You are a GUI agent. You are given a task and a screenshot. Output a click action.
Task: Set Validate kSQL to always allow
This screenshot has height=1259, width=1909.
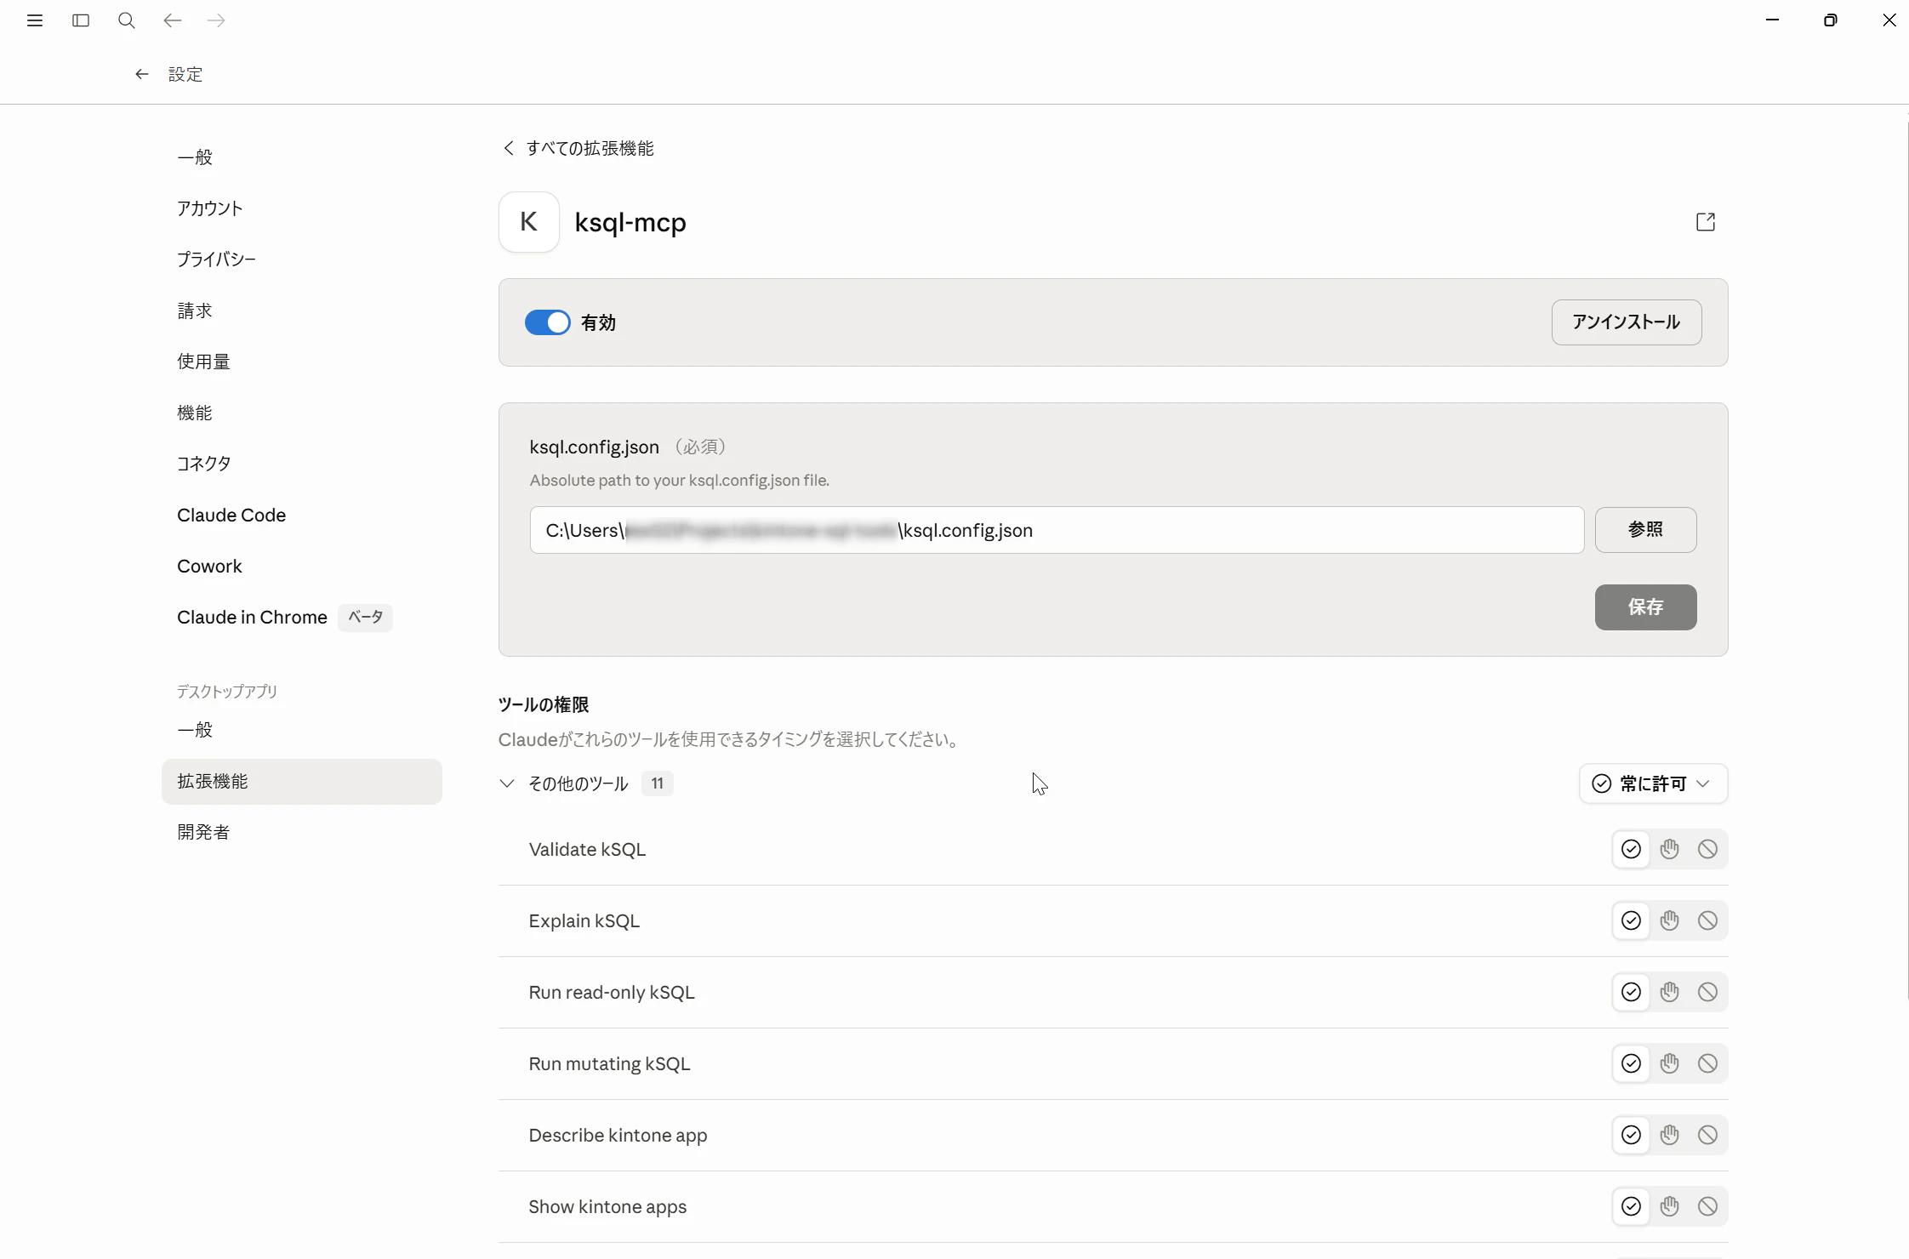1632,849
